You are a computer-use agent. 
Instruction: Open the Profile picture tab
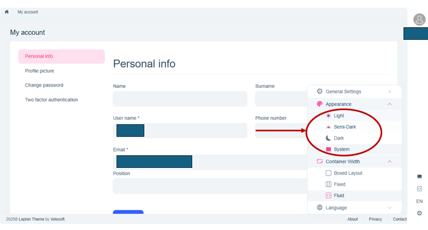coord(40,71)
